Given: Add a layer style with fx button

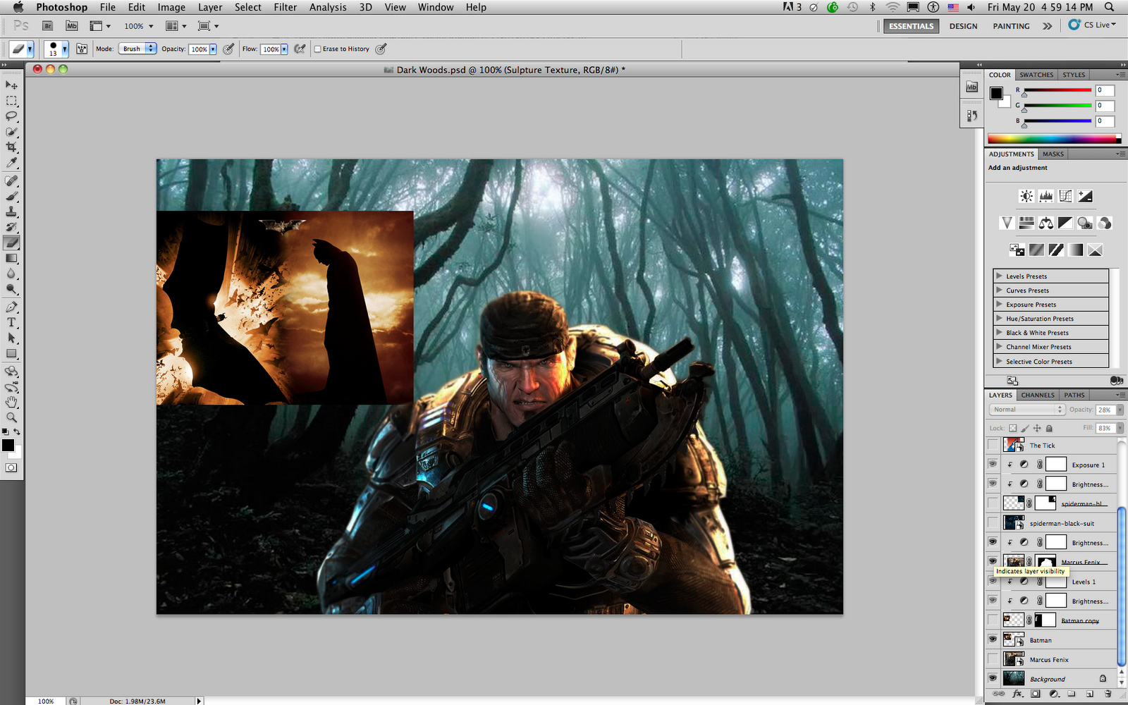Looking at the screenshot, I should (x=1017, y=694).
